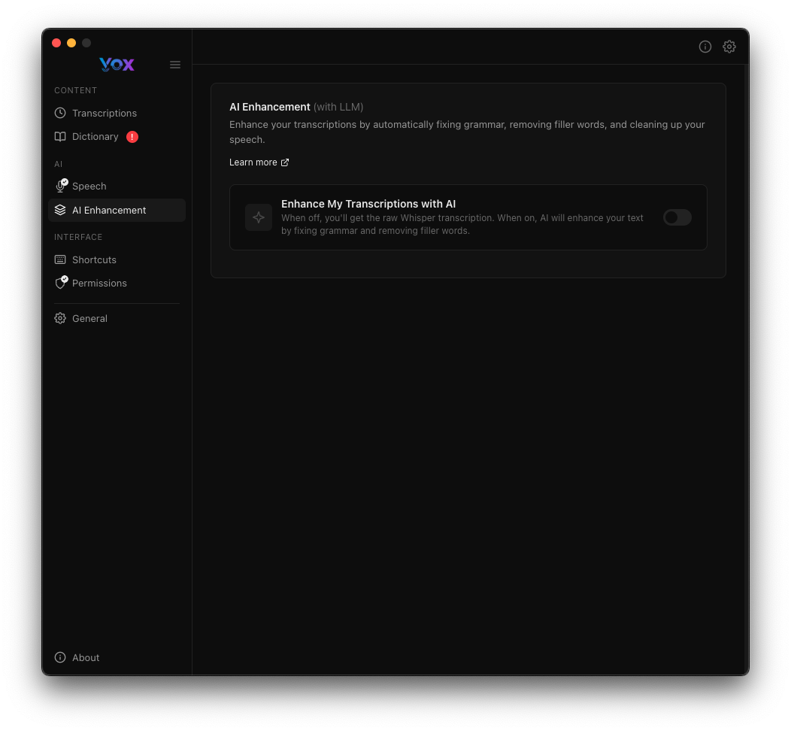Click the Speech microphone icon
The width and height of the screenshot is (791, 731).
point(60,186)
